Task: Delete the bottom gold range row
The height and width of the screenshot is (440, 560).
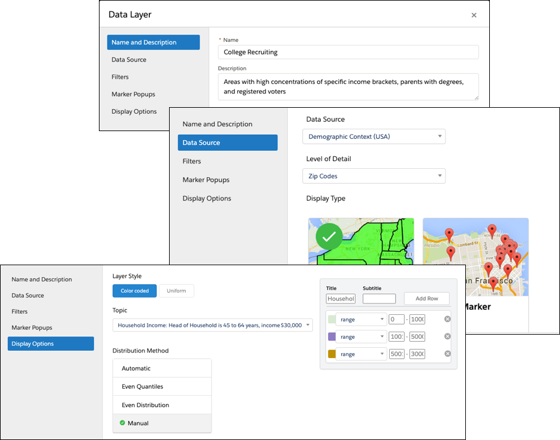Action: 447,353
